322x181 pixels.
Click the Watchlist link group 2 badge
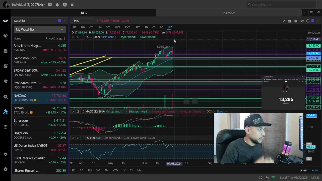coord(60,21)
